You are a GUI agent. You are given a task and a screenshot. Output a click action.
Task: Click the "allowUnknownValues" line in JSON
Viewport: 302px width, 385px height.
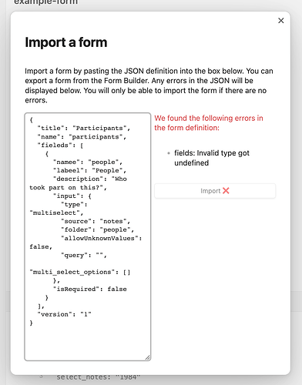click(102, 239)
